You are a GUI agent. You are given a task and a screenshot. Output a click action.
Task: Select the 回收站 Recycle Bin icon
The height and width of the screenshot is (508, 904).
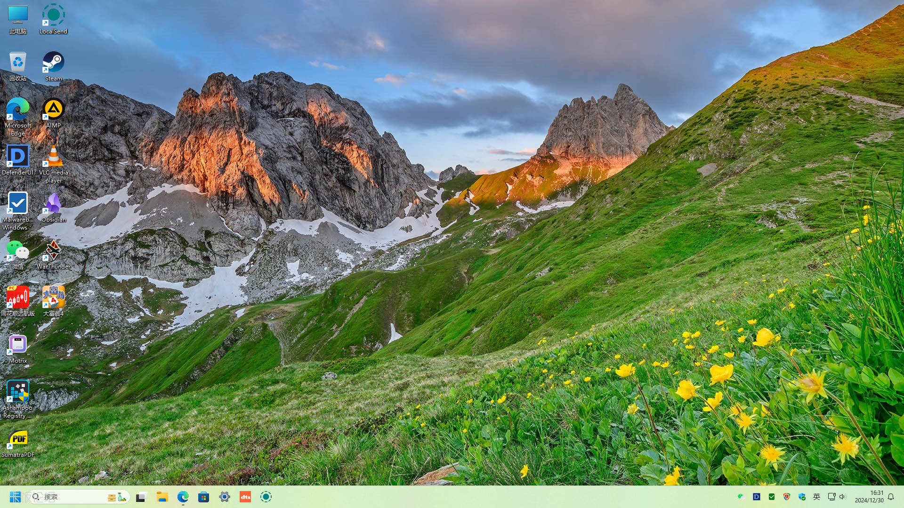[18, 66]
